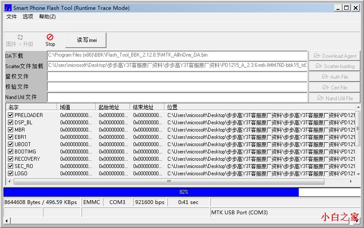Select the RECOVERY row name text
Viewport: 364px width, 228px height.
[27, 159]
